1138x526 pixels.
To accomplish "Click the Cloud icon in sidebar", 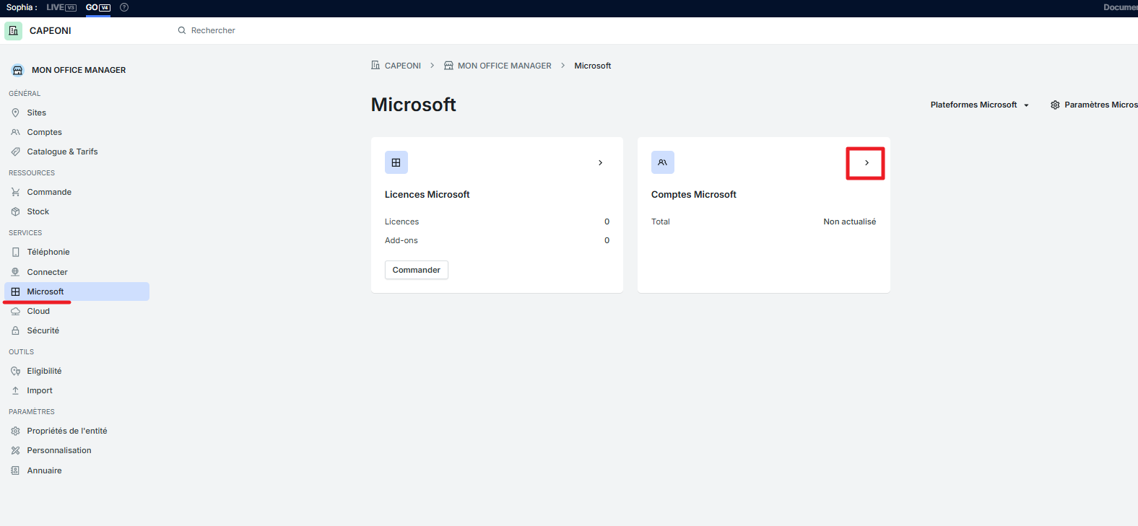I will (x=15, y=311).
